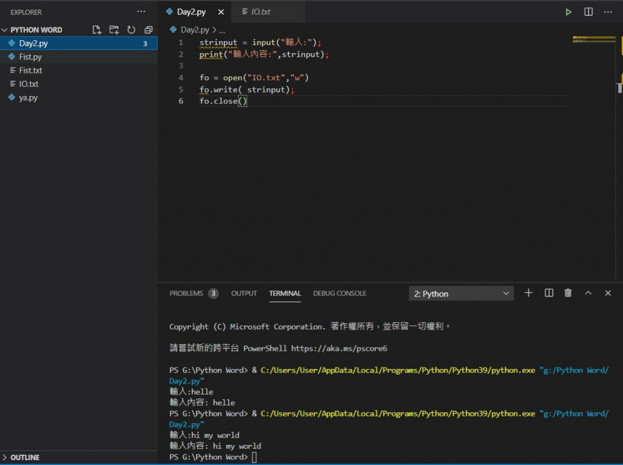Add a new terminal with plus icon
623x465 pixels.
[529, 293]
